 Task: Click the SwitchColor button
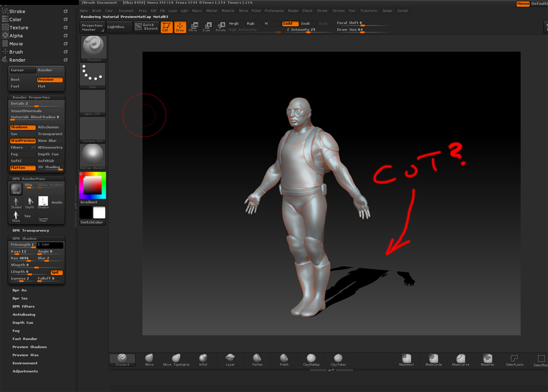tap(92, 222)
